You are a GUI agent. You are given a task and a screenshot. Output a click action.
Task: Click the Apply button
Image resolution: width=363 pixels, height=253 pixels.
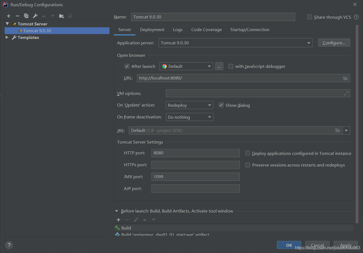[x=346, y=245]
